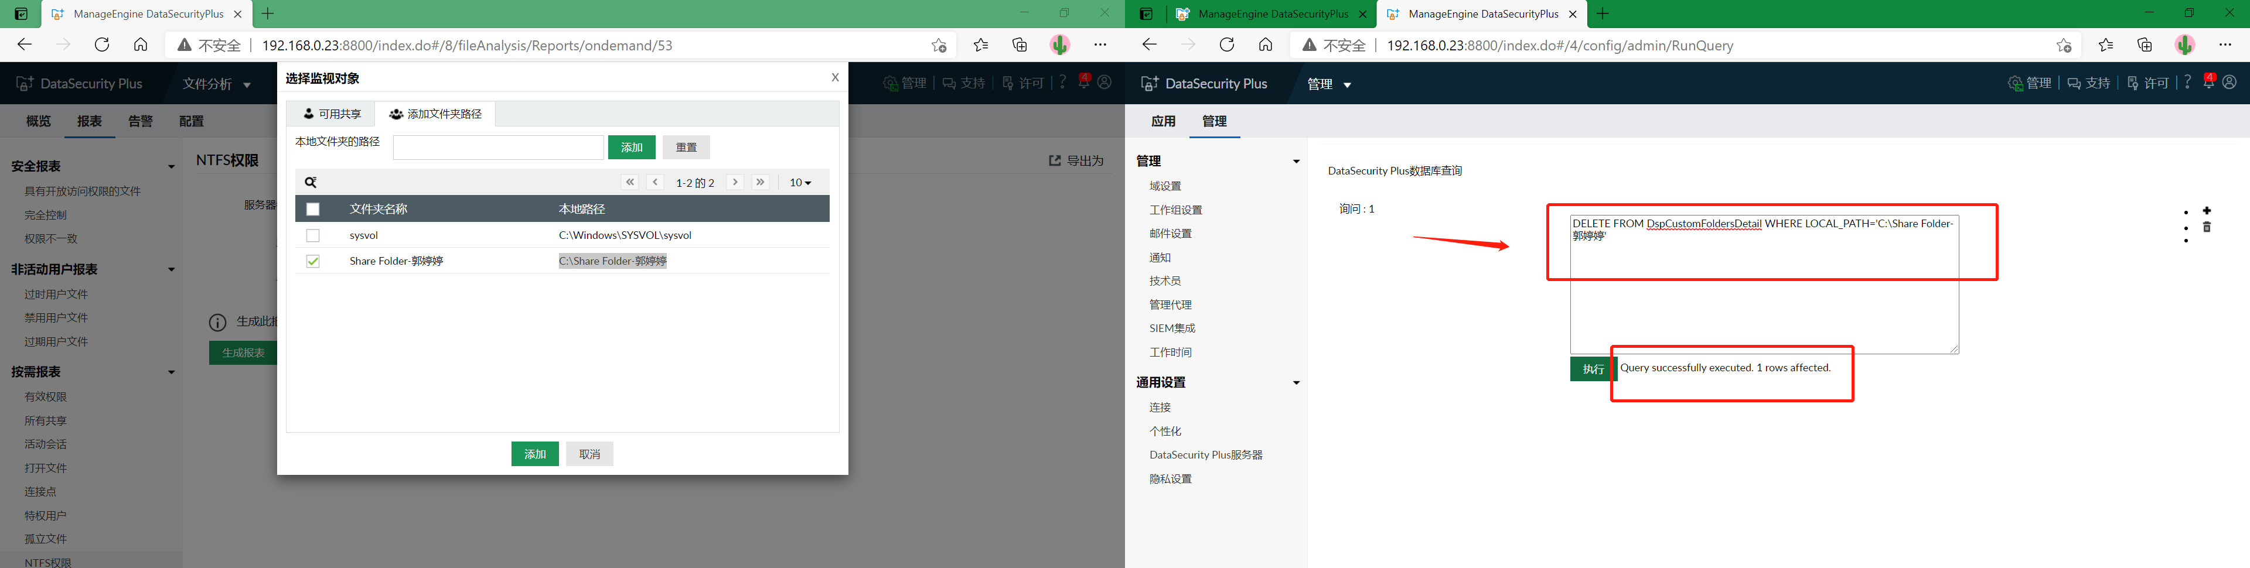Image resolution: width=2250 pixels, height=568 pixels.
Task: Collapse the 通用设置 sidebar section
Action: 1296,383
